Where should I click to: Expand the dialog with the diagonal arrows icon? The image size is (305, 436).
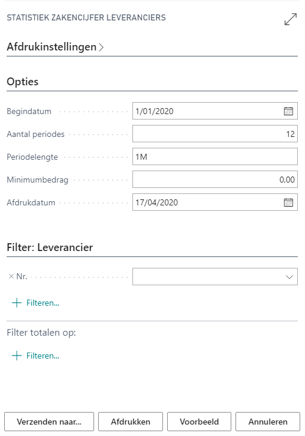point(291,19)
